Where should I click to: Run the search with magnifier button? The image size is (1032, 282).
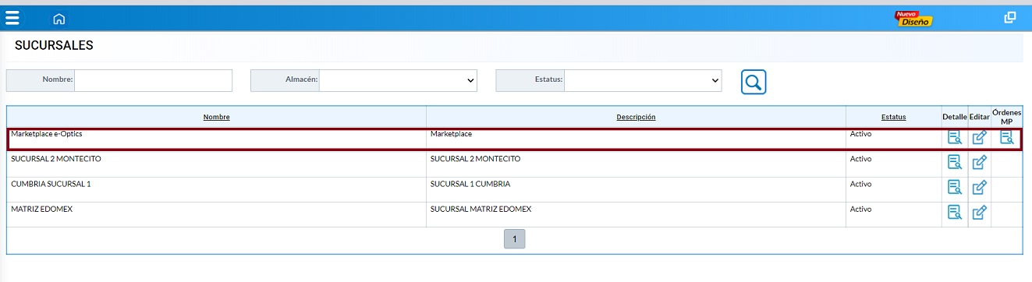pos(754,82)
